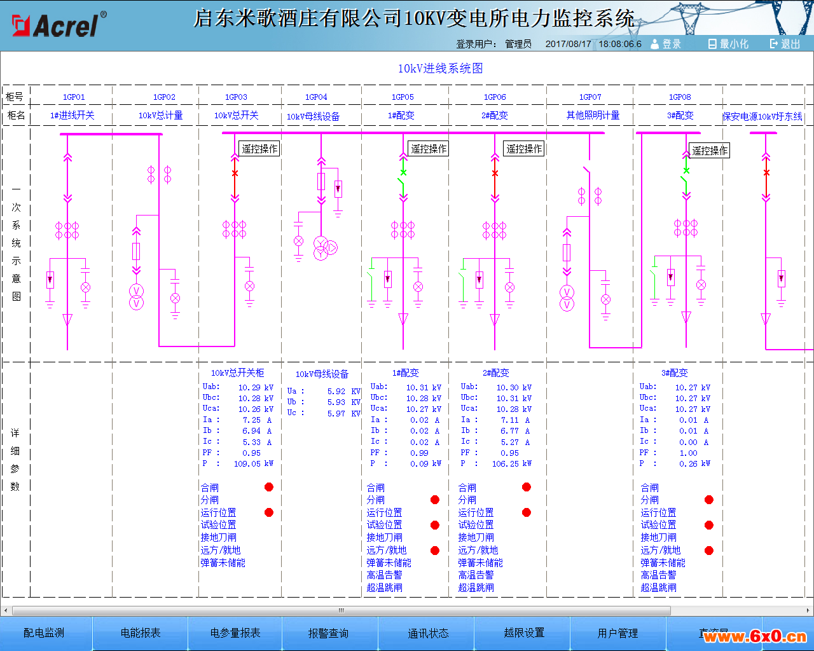Click horizontal scrollbar left arrow
Image resolution: width=814 pixels, height=651 pixels.
[6, 610]
